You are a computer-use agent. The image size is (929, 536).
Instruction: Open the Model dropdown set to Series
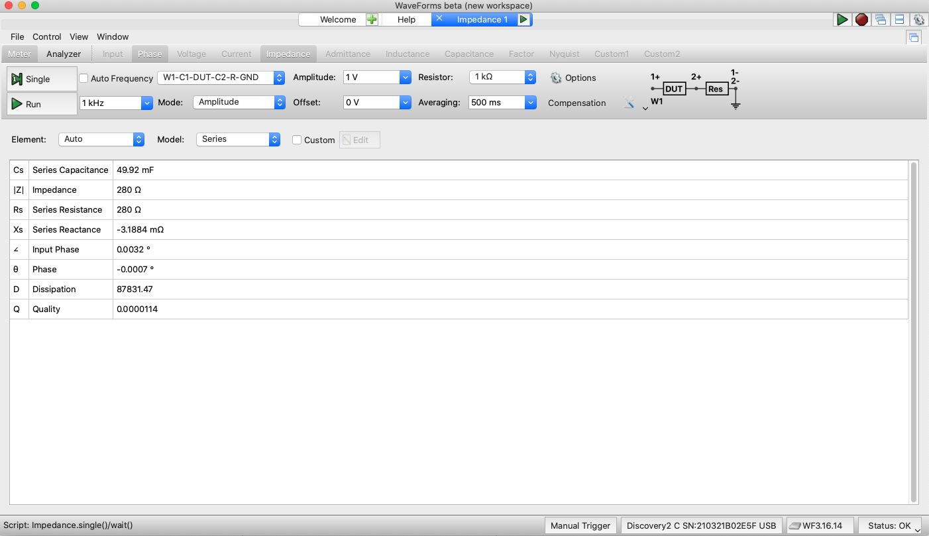238,139
